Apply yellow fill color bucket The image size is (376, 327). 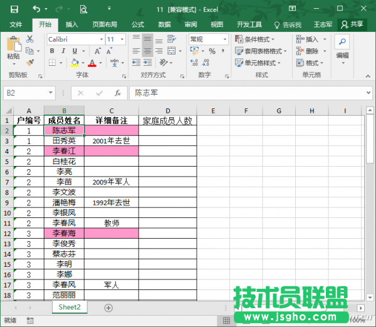coord(75,63)
